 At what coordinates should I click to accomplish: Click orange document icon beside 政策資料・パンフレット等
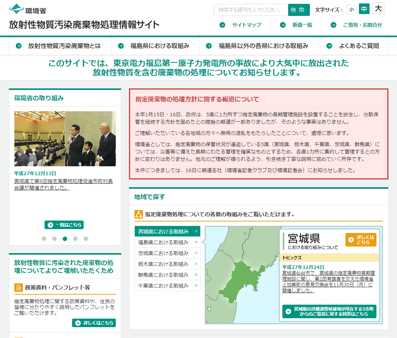point(19,288)
